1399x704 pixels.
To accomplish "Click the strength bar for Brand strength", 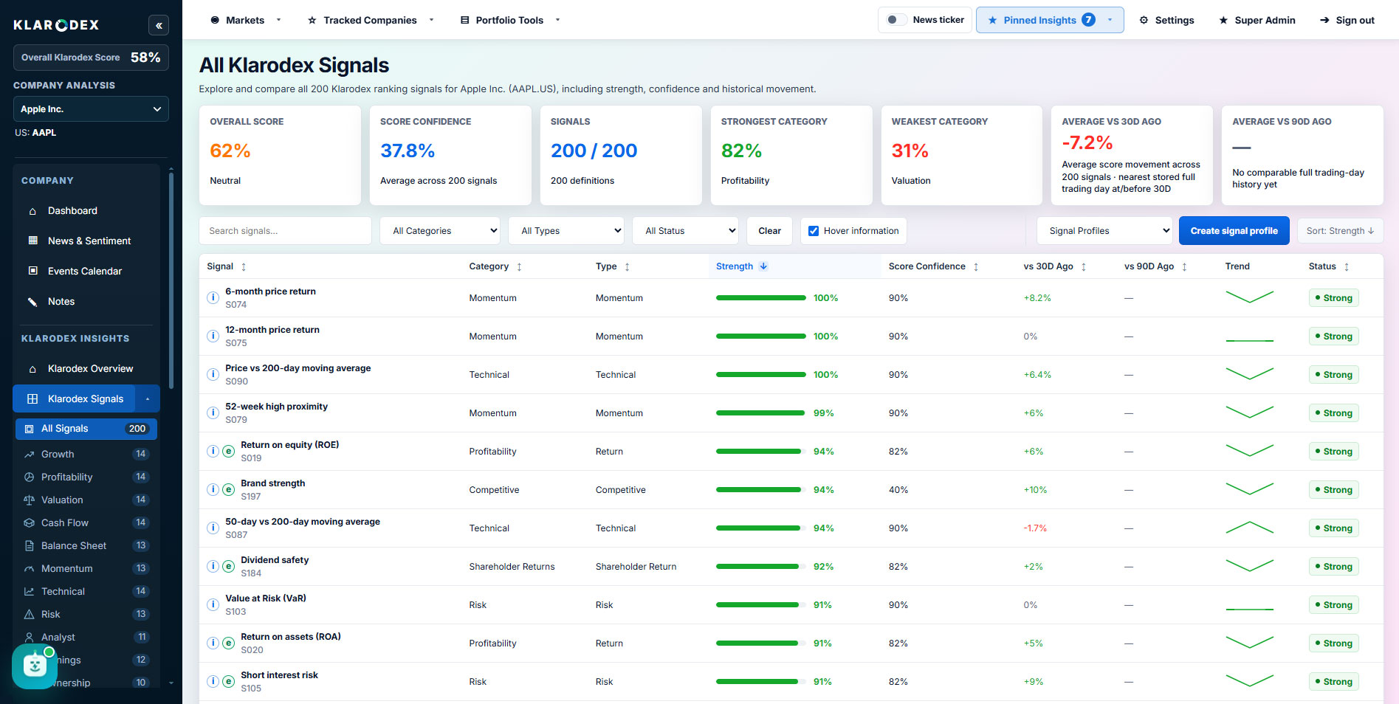I will tap(760, 490).
